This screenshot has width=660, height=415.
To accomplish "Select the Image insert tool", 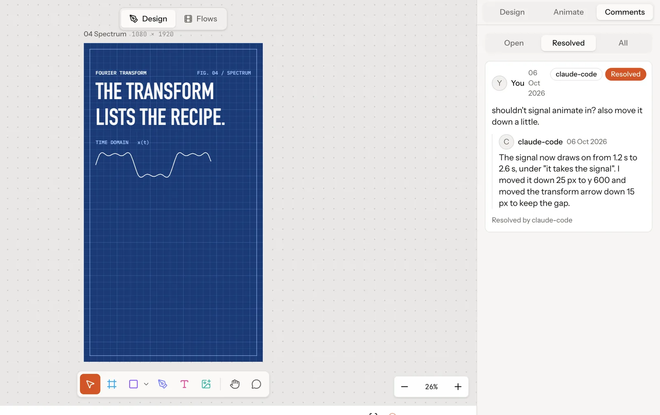I will [x=206, y=384].
